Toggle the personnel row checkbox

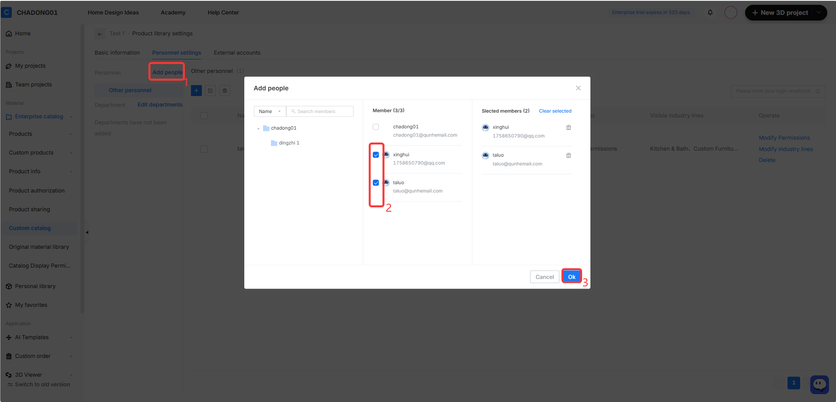[x=204, y=149]
